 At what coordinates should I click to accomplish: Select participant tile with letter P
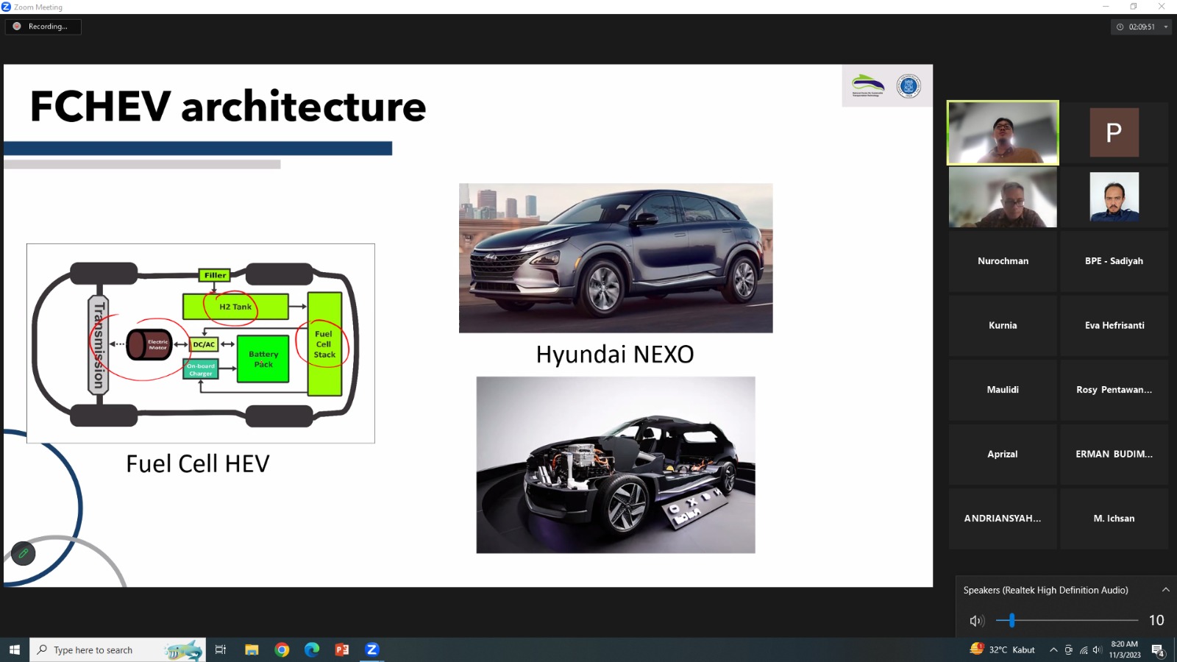click(x=1114, y=132)
